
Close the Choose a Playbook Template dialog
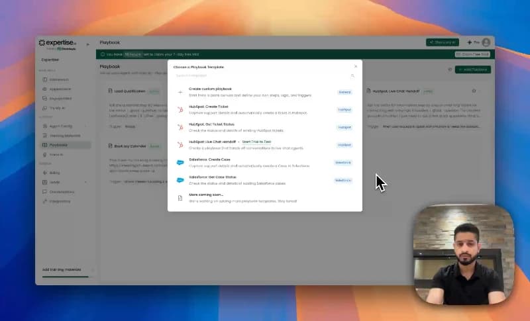[x=356, y=66]
